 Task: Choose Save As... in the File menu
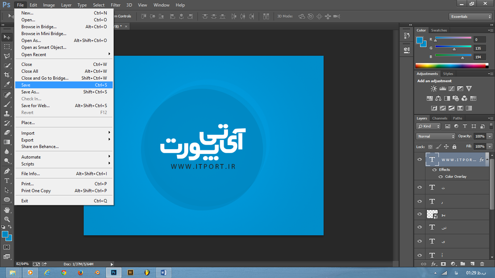(x=64, y=92)
